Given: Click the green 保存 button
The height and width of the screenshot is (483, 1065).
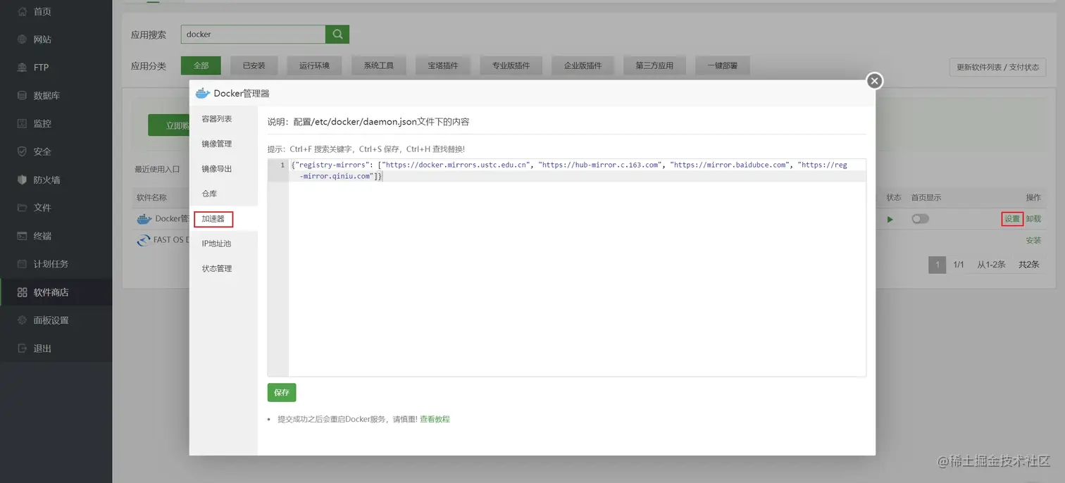Looking at the screenshot, I should coord(282,393).
